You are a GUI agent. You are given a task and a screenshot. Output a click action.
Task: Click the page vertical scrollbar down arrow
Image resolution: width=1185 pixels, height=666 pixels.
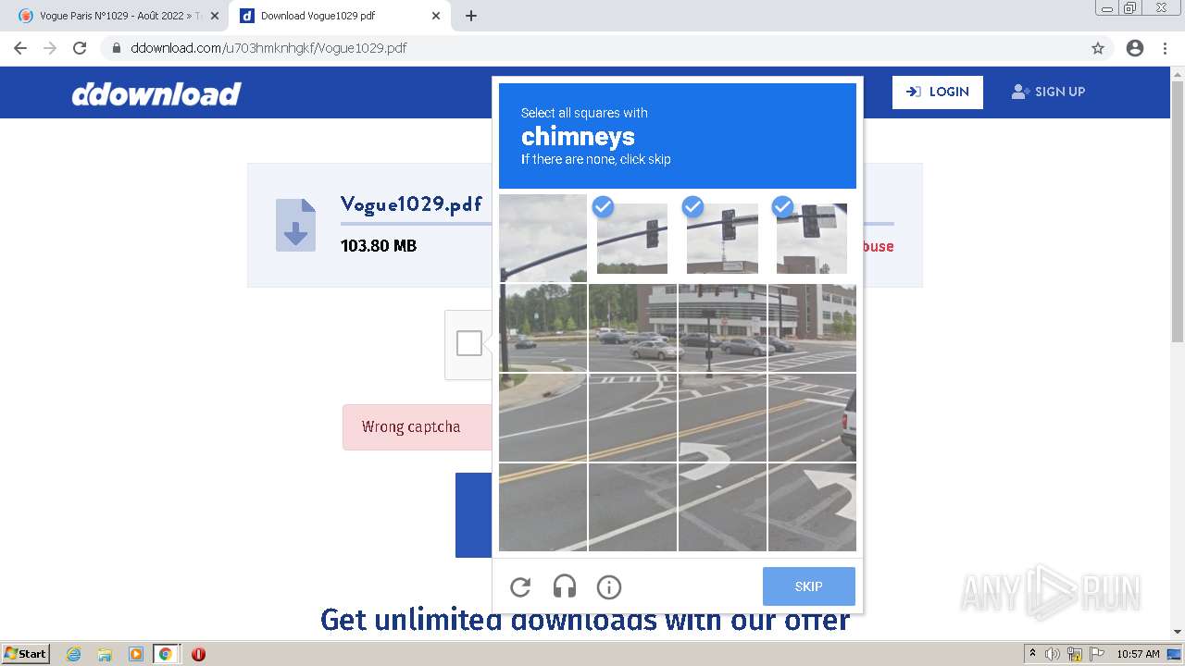pyautogui.click(x=1178, y=632)
